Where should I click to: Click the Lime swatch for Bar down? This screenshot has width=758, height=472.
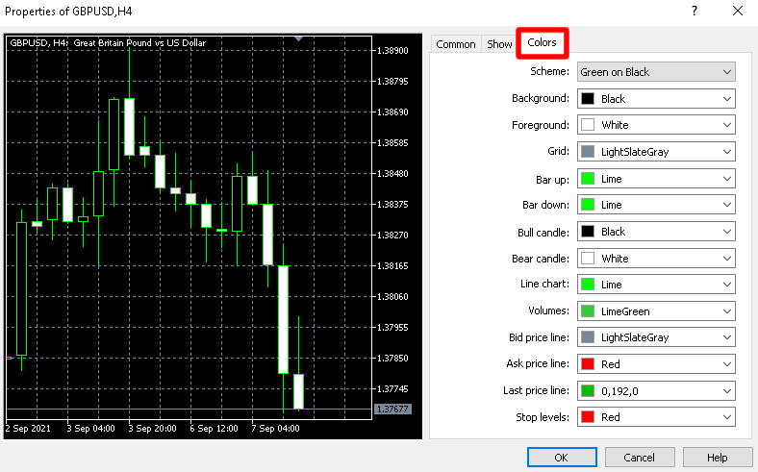click(x=588, y=205)
